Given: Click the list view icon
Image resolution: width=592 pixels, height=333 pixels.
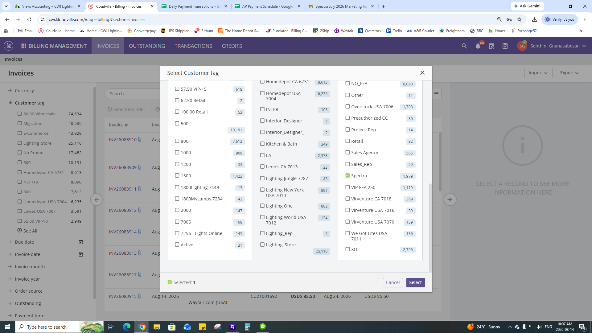Looking at the screenshot, I should pyautogui.click(x=436, y=94).
